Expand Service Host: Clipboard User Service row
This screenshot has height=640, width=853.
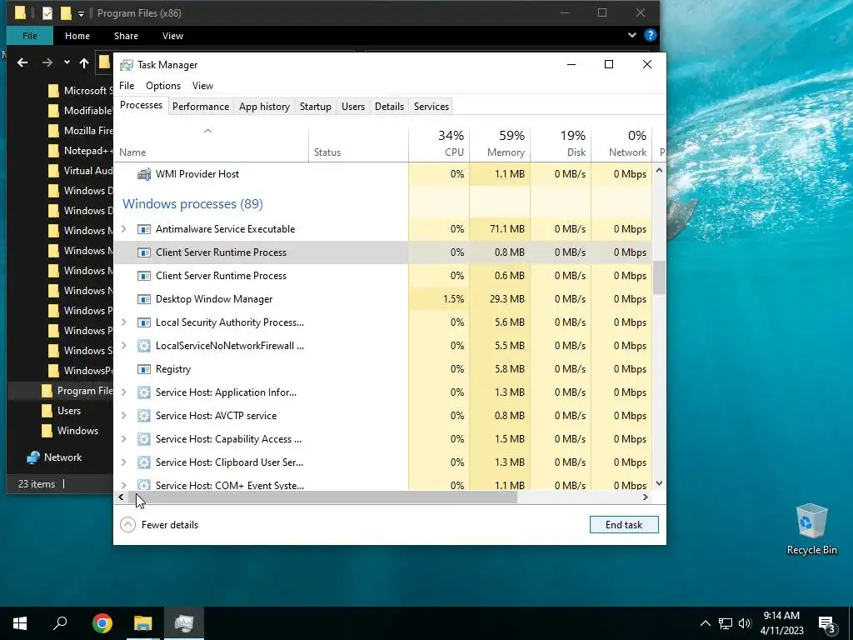124,462
